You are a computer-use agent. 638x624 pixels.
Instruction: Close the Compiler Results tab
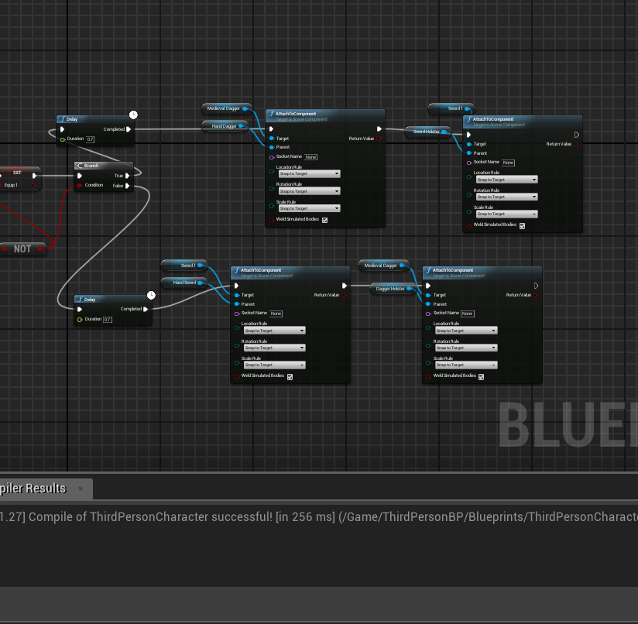[81, 489]
